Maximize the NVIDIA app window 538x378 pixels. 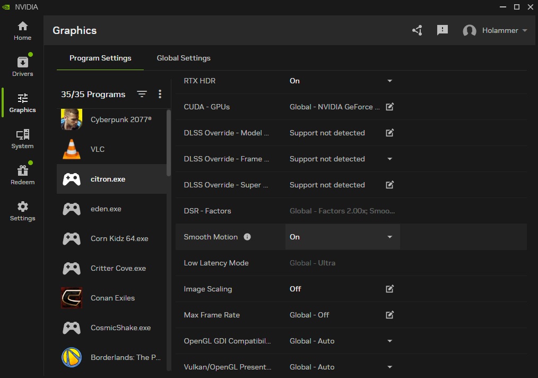point(516,7)
